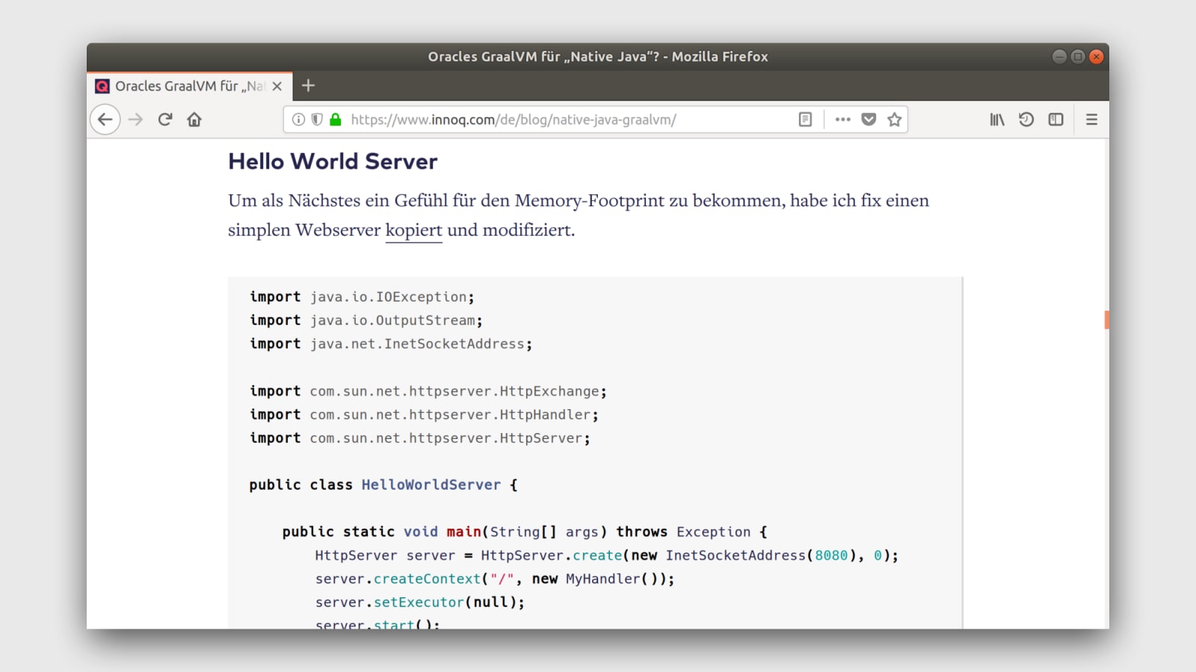1196x672 pixels.
Task: Open the Library panel
Action: (x=997, y=119)
